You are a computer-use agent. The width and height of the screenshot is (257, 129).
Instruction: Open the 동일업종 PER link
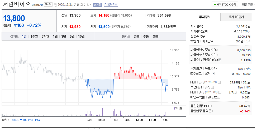[201, 106]
